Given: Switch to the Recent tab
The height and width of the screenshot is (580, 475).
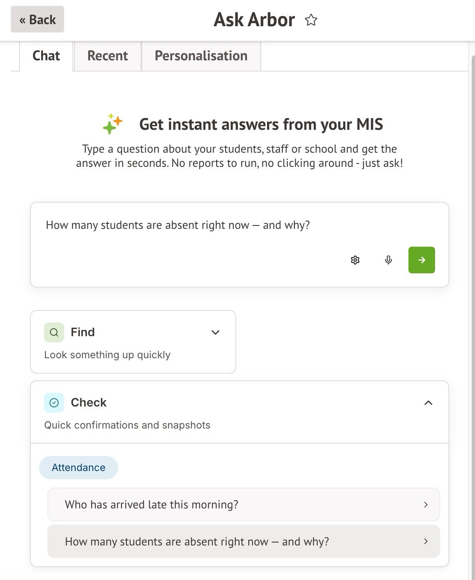Looking at the screenshot, I should click(107, 56).
